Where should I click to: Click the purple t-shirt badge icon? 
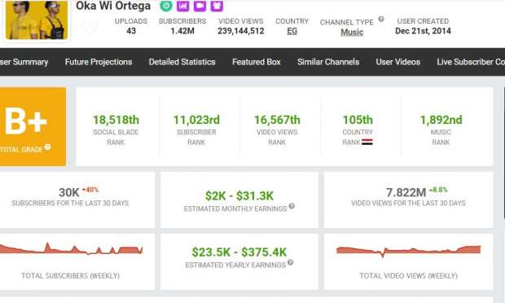(217, 6)
